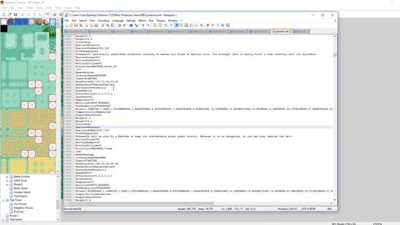This screenshot has height=225, width=400.
Task: Toggle synchronized vertical scrolling icon
Action: coord(155,25)
